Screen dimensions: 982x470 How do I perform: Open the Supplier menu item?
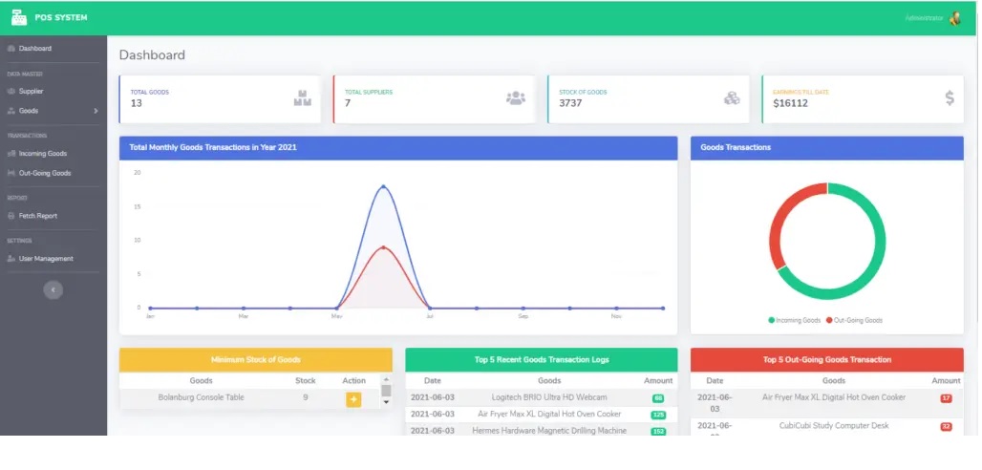[31, 92]
